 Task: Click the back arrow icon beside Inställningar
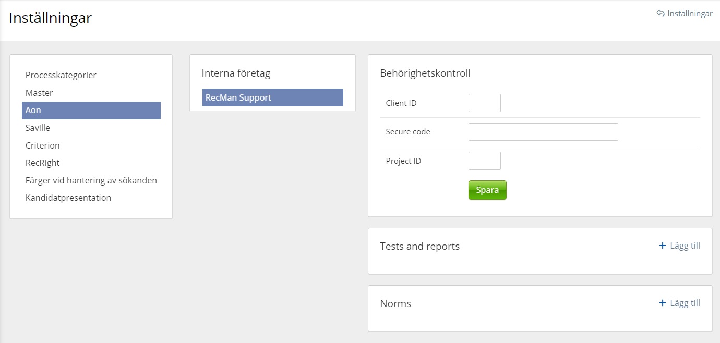point(661,14)
